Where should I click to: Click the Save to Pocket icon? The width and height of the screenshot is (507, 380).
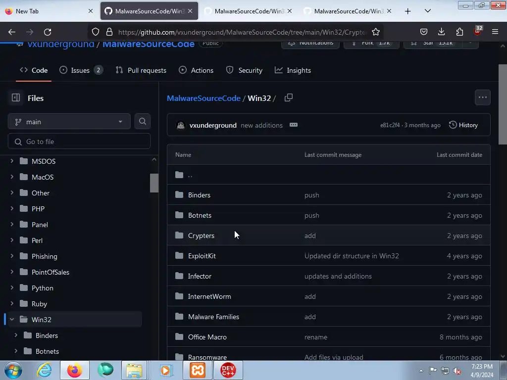(x=424, y=32)
